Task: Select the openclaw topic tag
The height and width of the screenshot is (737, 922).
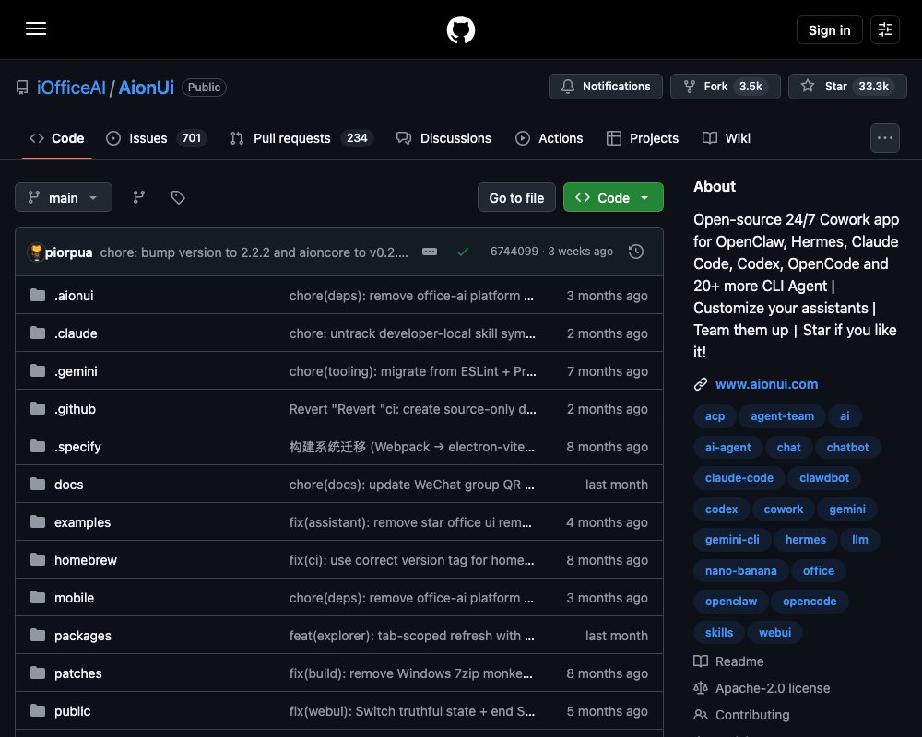Action: (x=731, y=602)
